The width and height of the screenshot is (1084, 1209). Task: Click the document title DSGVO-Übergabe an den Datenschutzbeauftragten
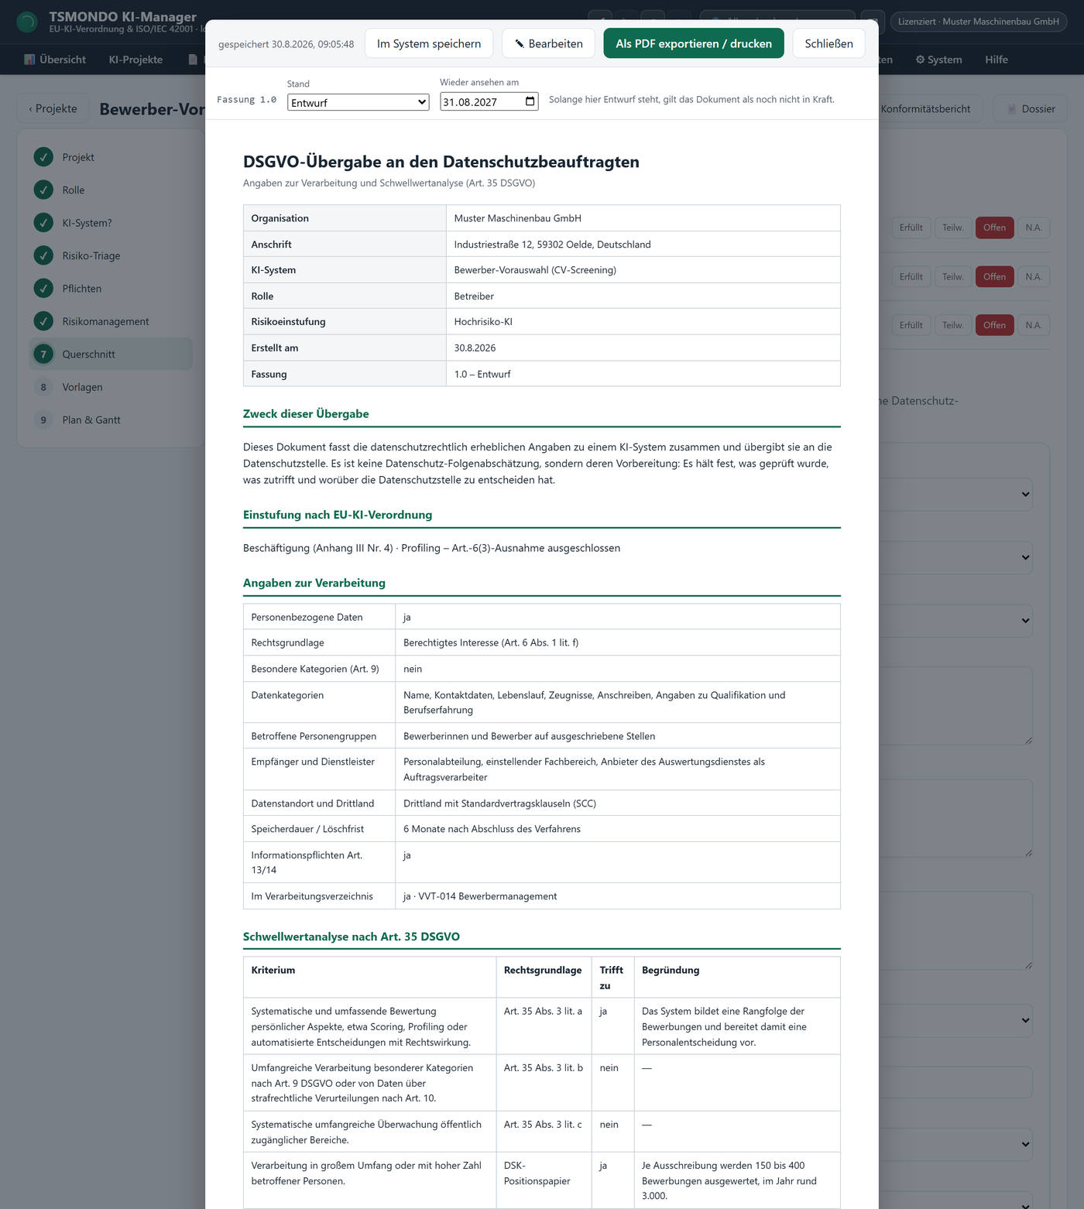pyautogui.click(x=441, y=162)
